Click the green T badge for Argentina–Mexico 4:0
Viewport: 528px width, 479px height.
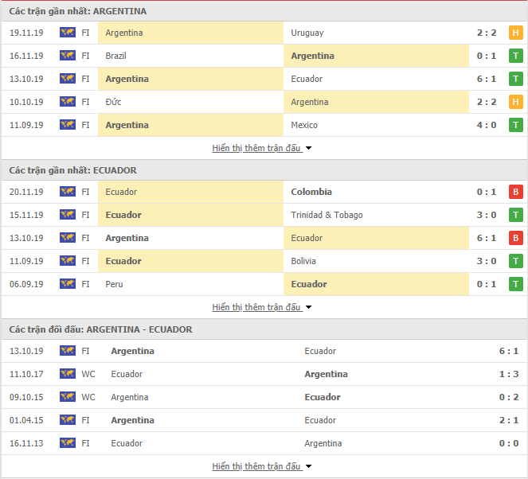pos(515,125)
